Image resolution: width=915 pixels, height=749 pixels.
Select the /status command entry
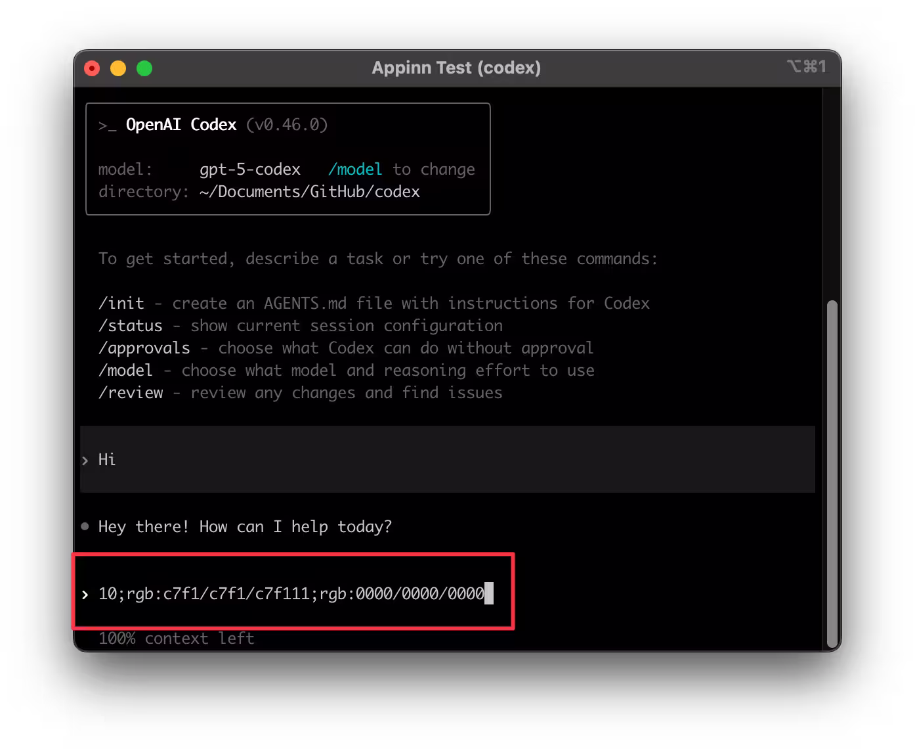click(130, 326)
